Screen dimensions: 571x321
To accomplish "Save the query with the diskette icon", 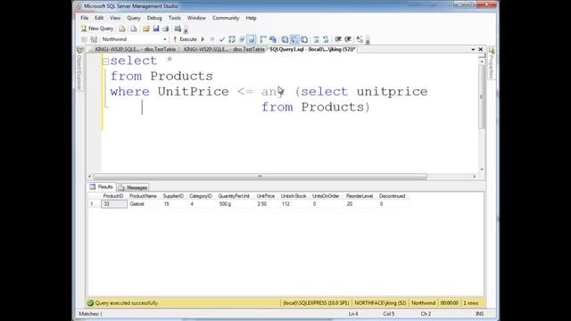I will point(156,29).
